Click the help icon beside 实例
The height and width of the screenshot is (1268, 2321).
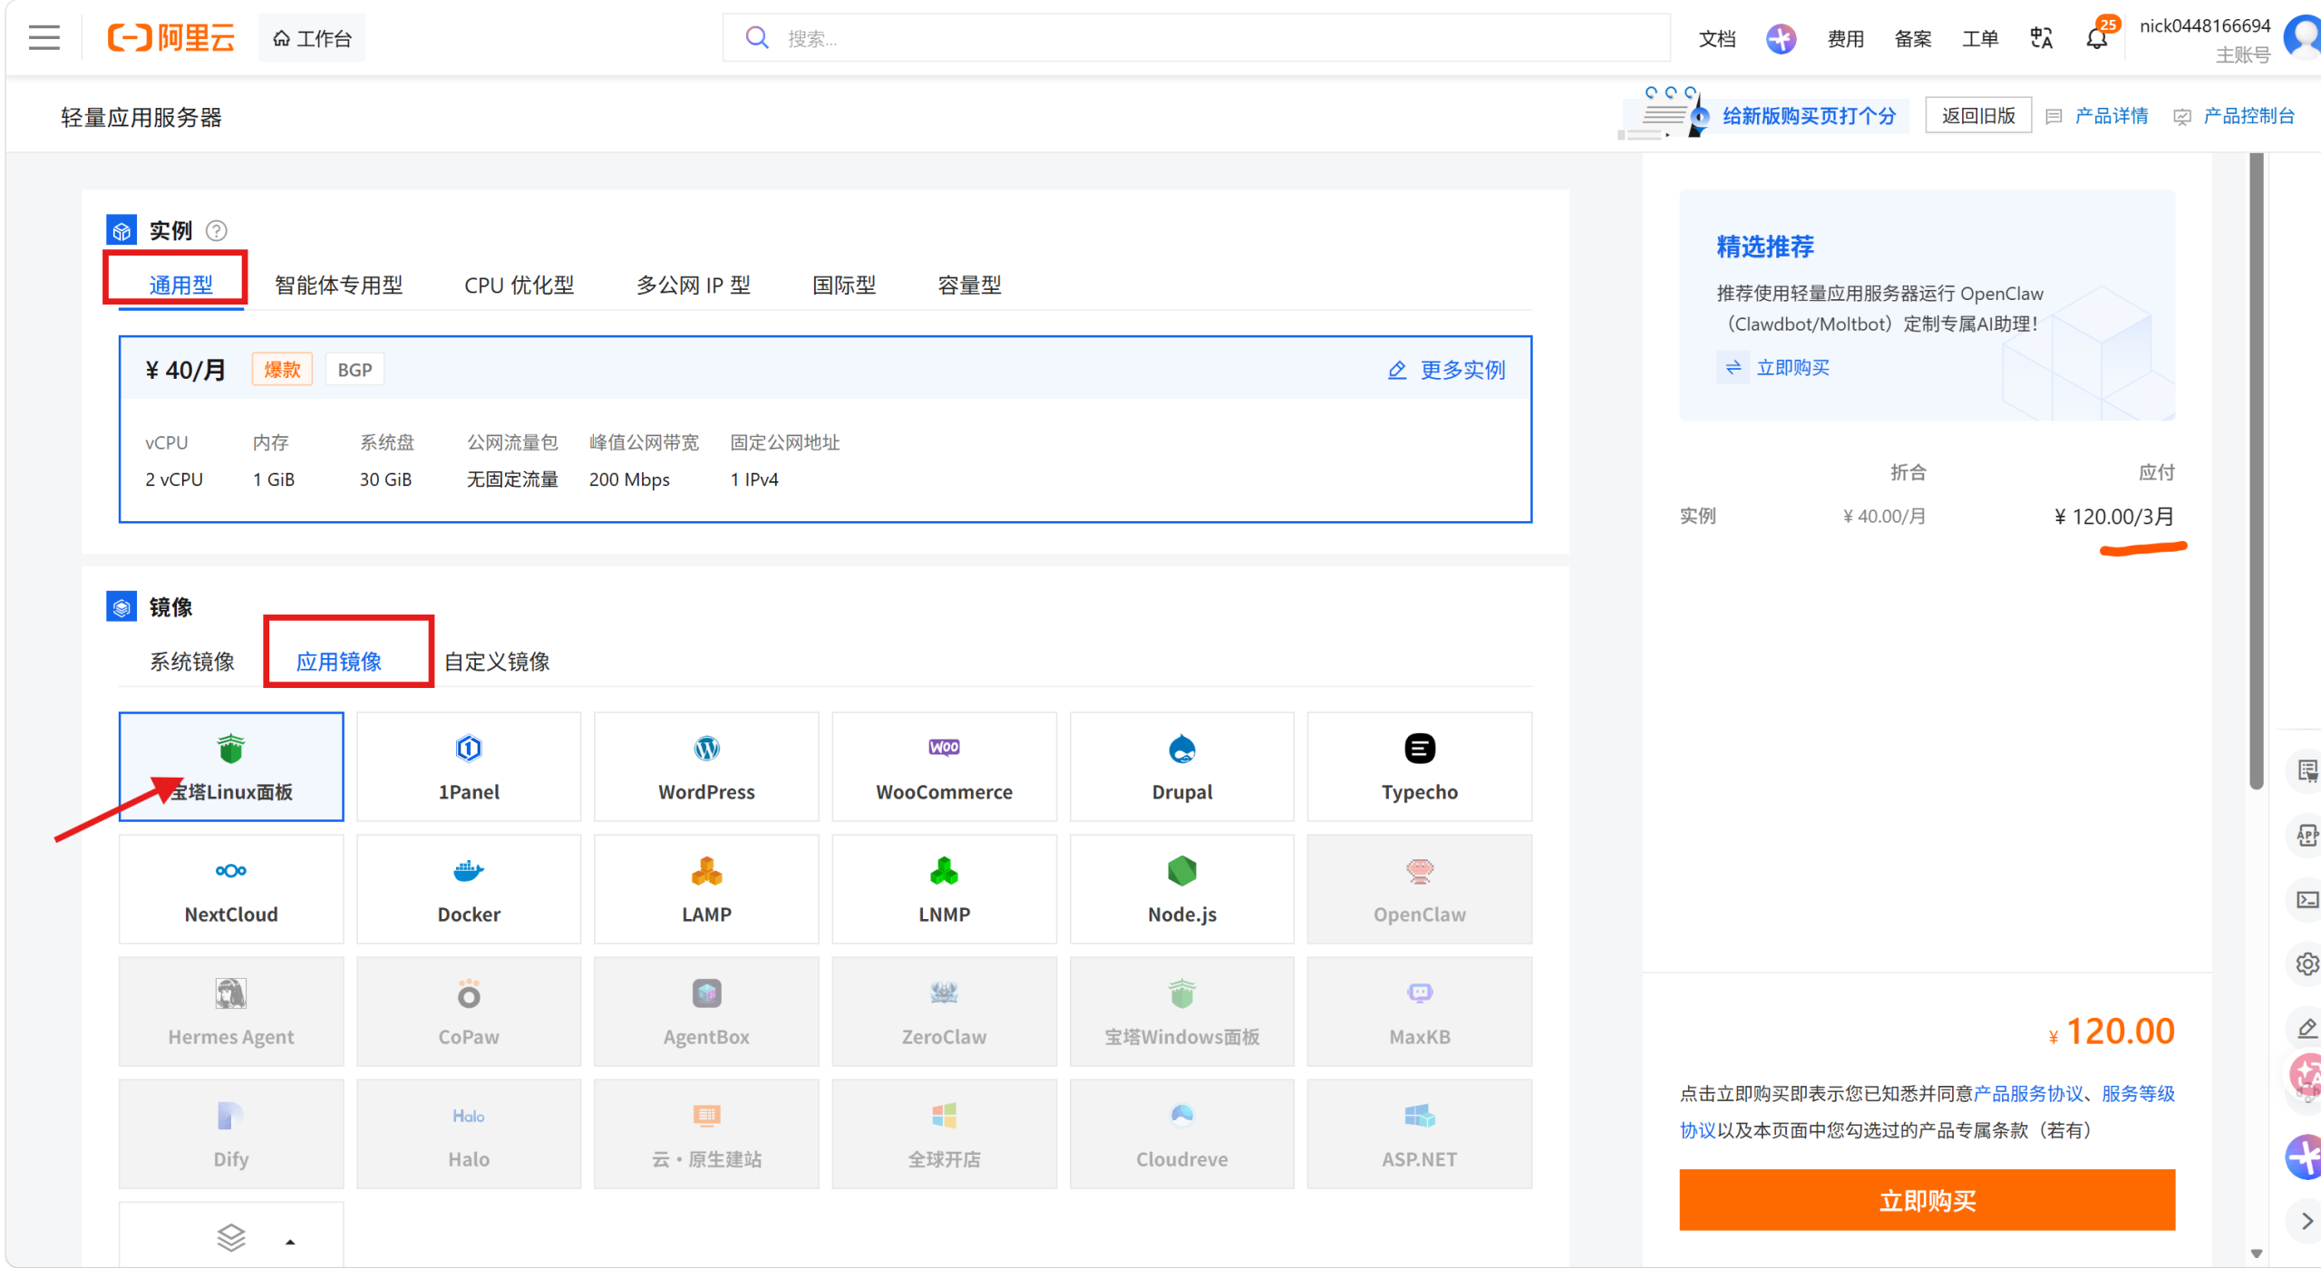217,231
